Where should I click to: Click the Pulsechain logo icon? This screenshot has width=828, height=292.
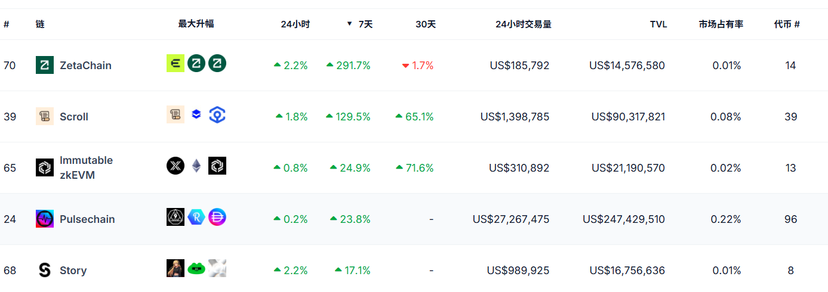tap(45, 219)
